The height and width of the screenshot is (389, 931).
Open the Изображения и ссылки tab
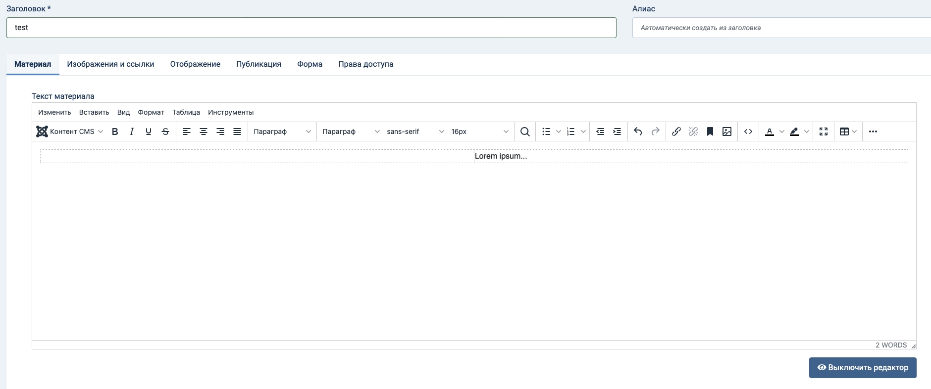tap(110, 64)
